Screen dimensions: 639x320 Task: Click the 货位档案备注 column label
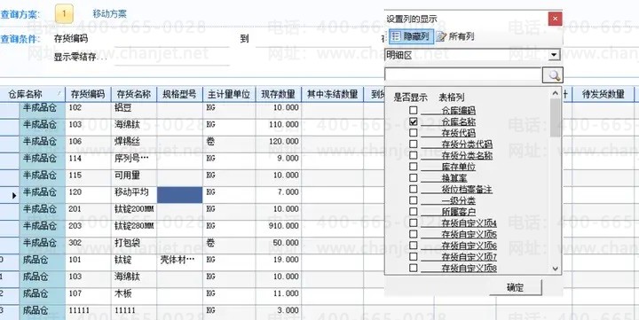point(467,190)
